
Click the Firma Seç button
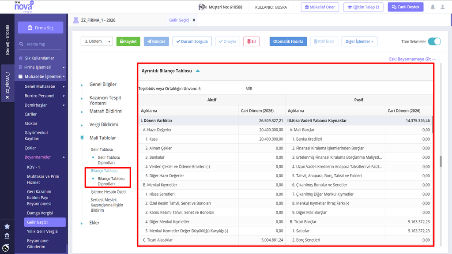click(x=41, y=28)
